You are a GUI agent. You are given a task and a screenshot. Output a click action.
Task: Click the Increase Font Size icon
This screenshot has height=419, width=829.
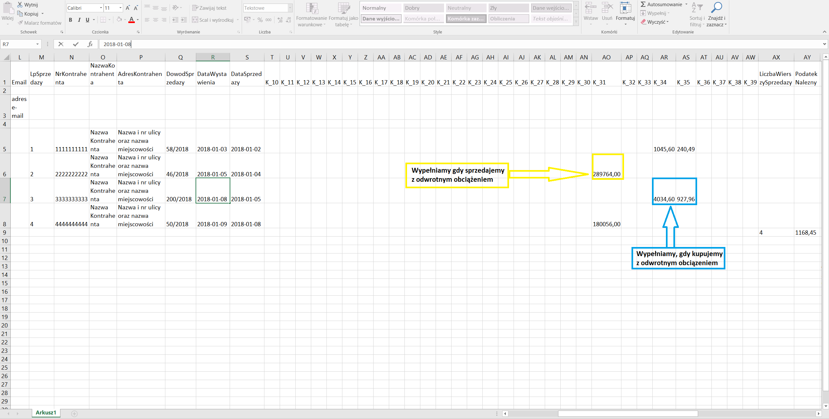128,8
